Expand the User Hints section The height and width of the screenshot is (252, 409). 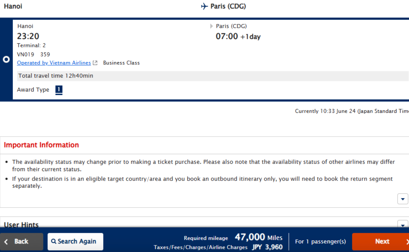click(402, 224)
